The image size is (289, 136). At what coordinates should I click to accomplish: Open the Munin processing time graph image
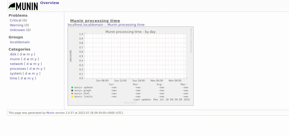click(130, 66)
